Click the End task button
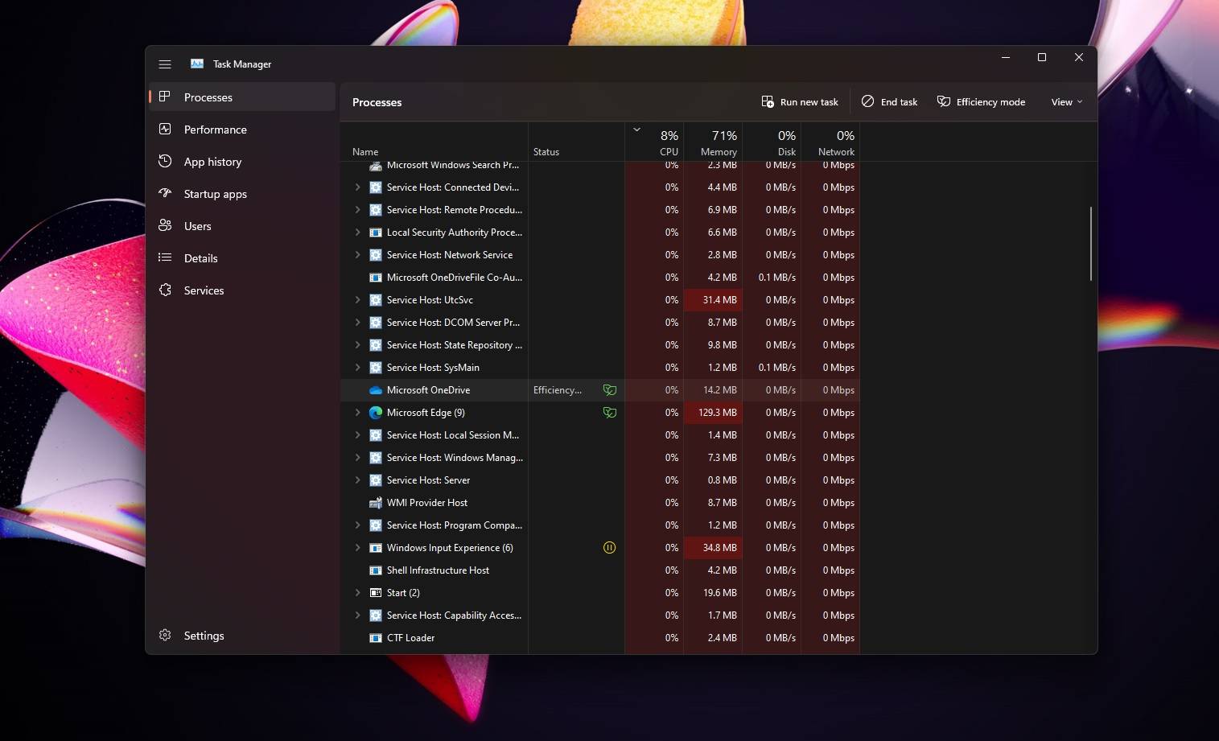Screen dimensions: 1219x741 889,101
